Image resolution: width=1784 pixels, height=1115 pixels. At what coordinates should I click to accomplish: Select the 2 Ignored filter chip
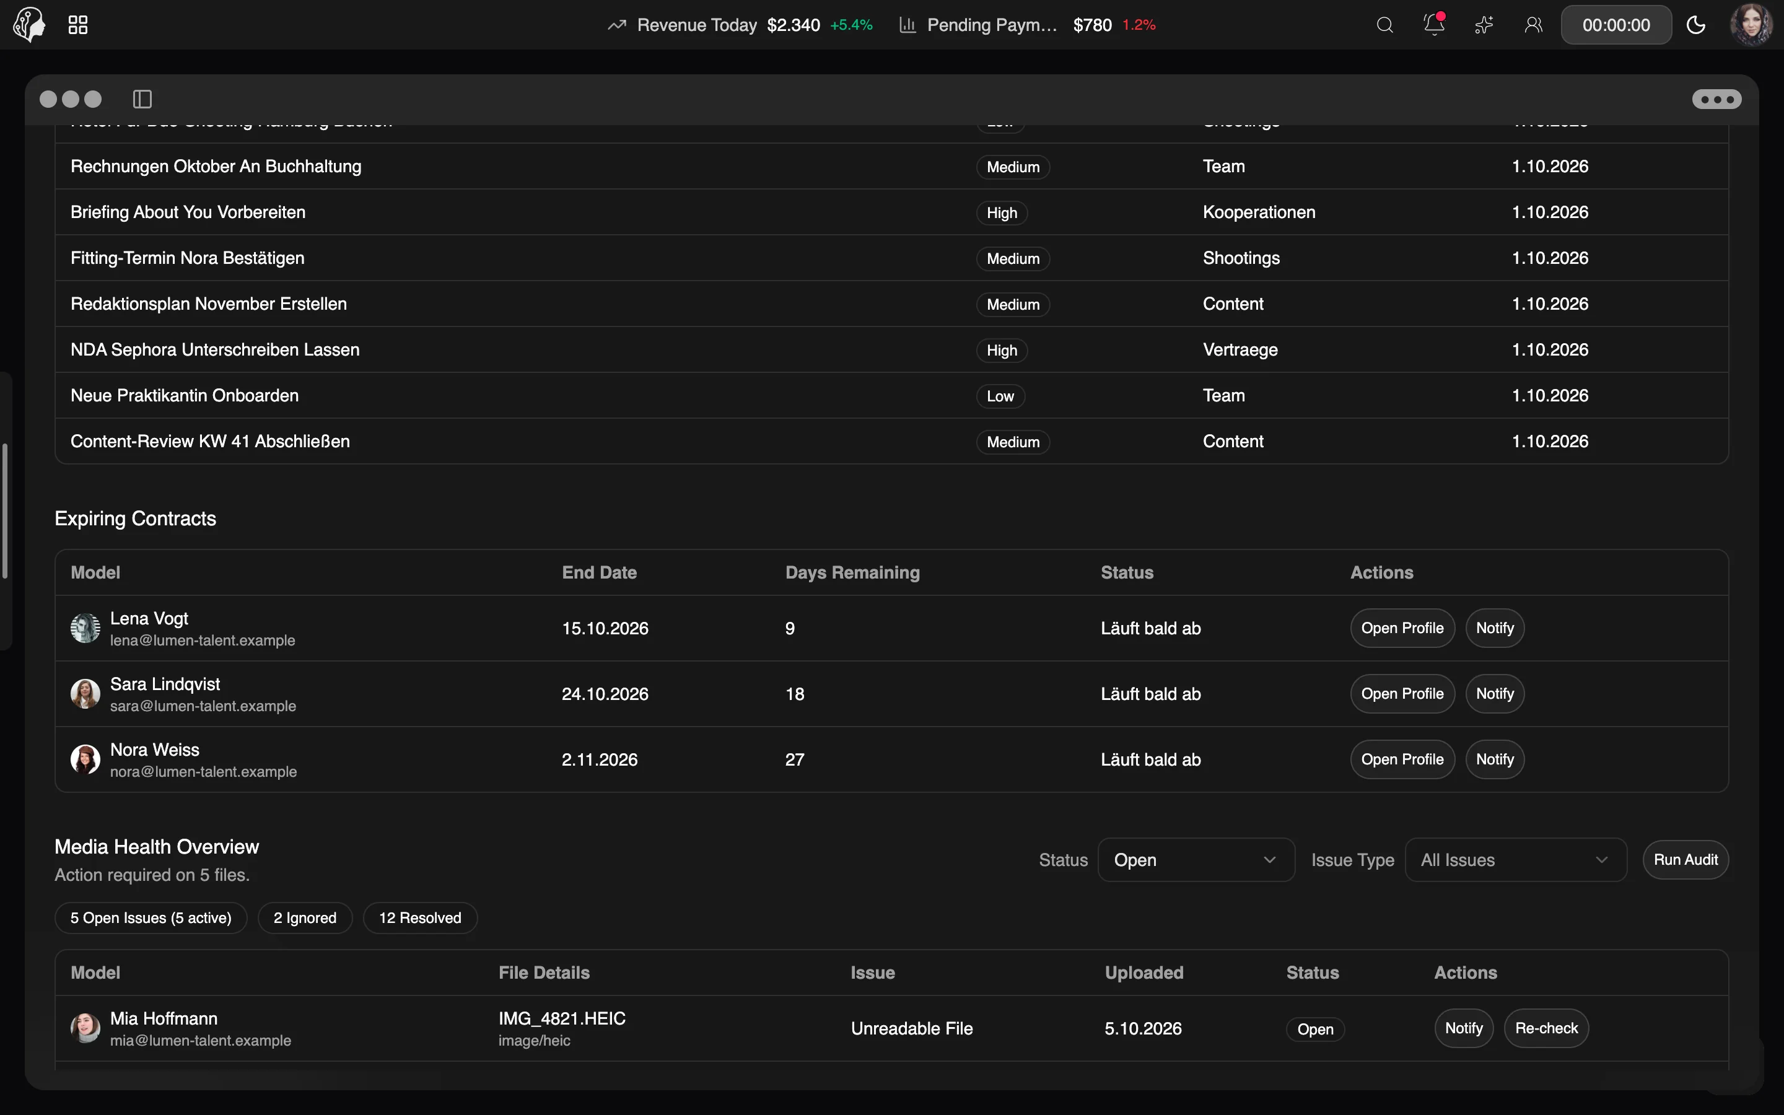pyautogui.click(x=305, y=918)
